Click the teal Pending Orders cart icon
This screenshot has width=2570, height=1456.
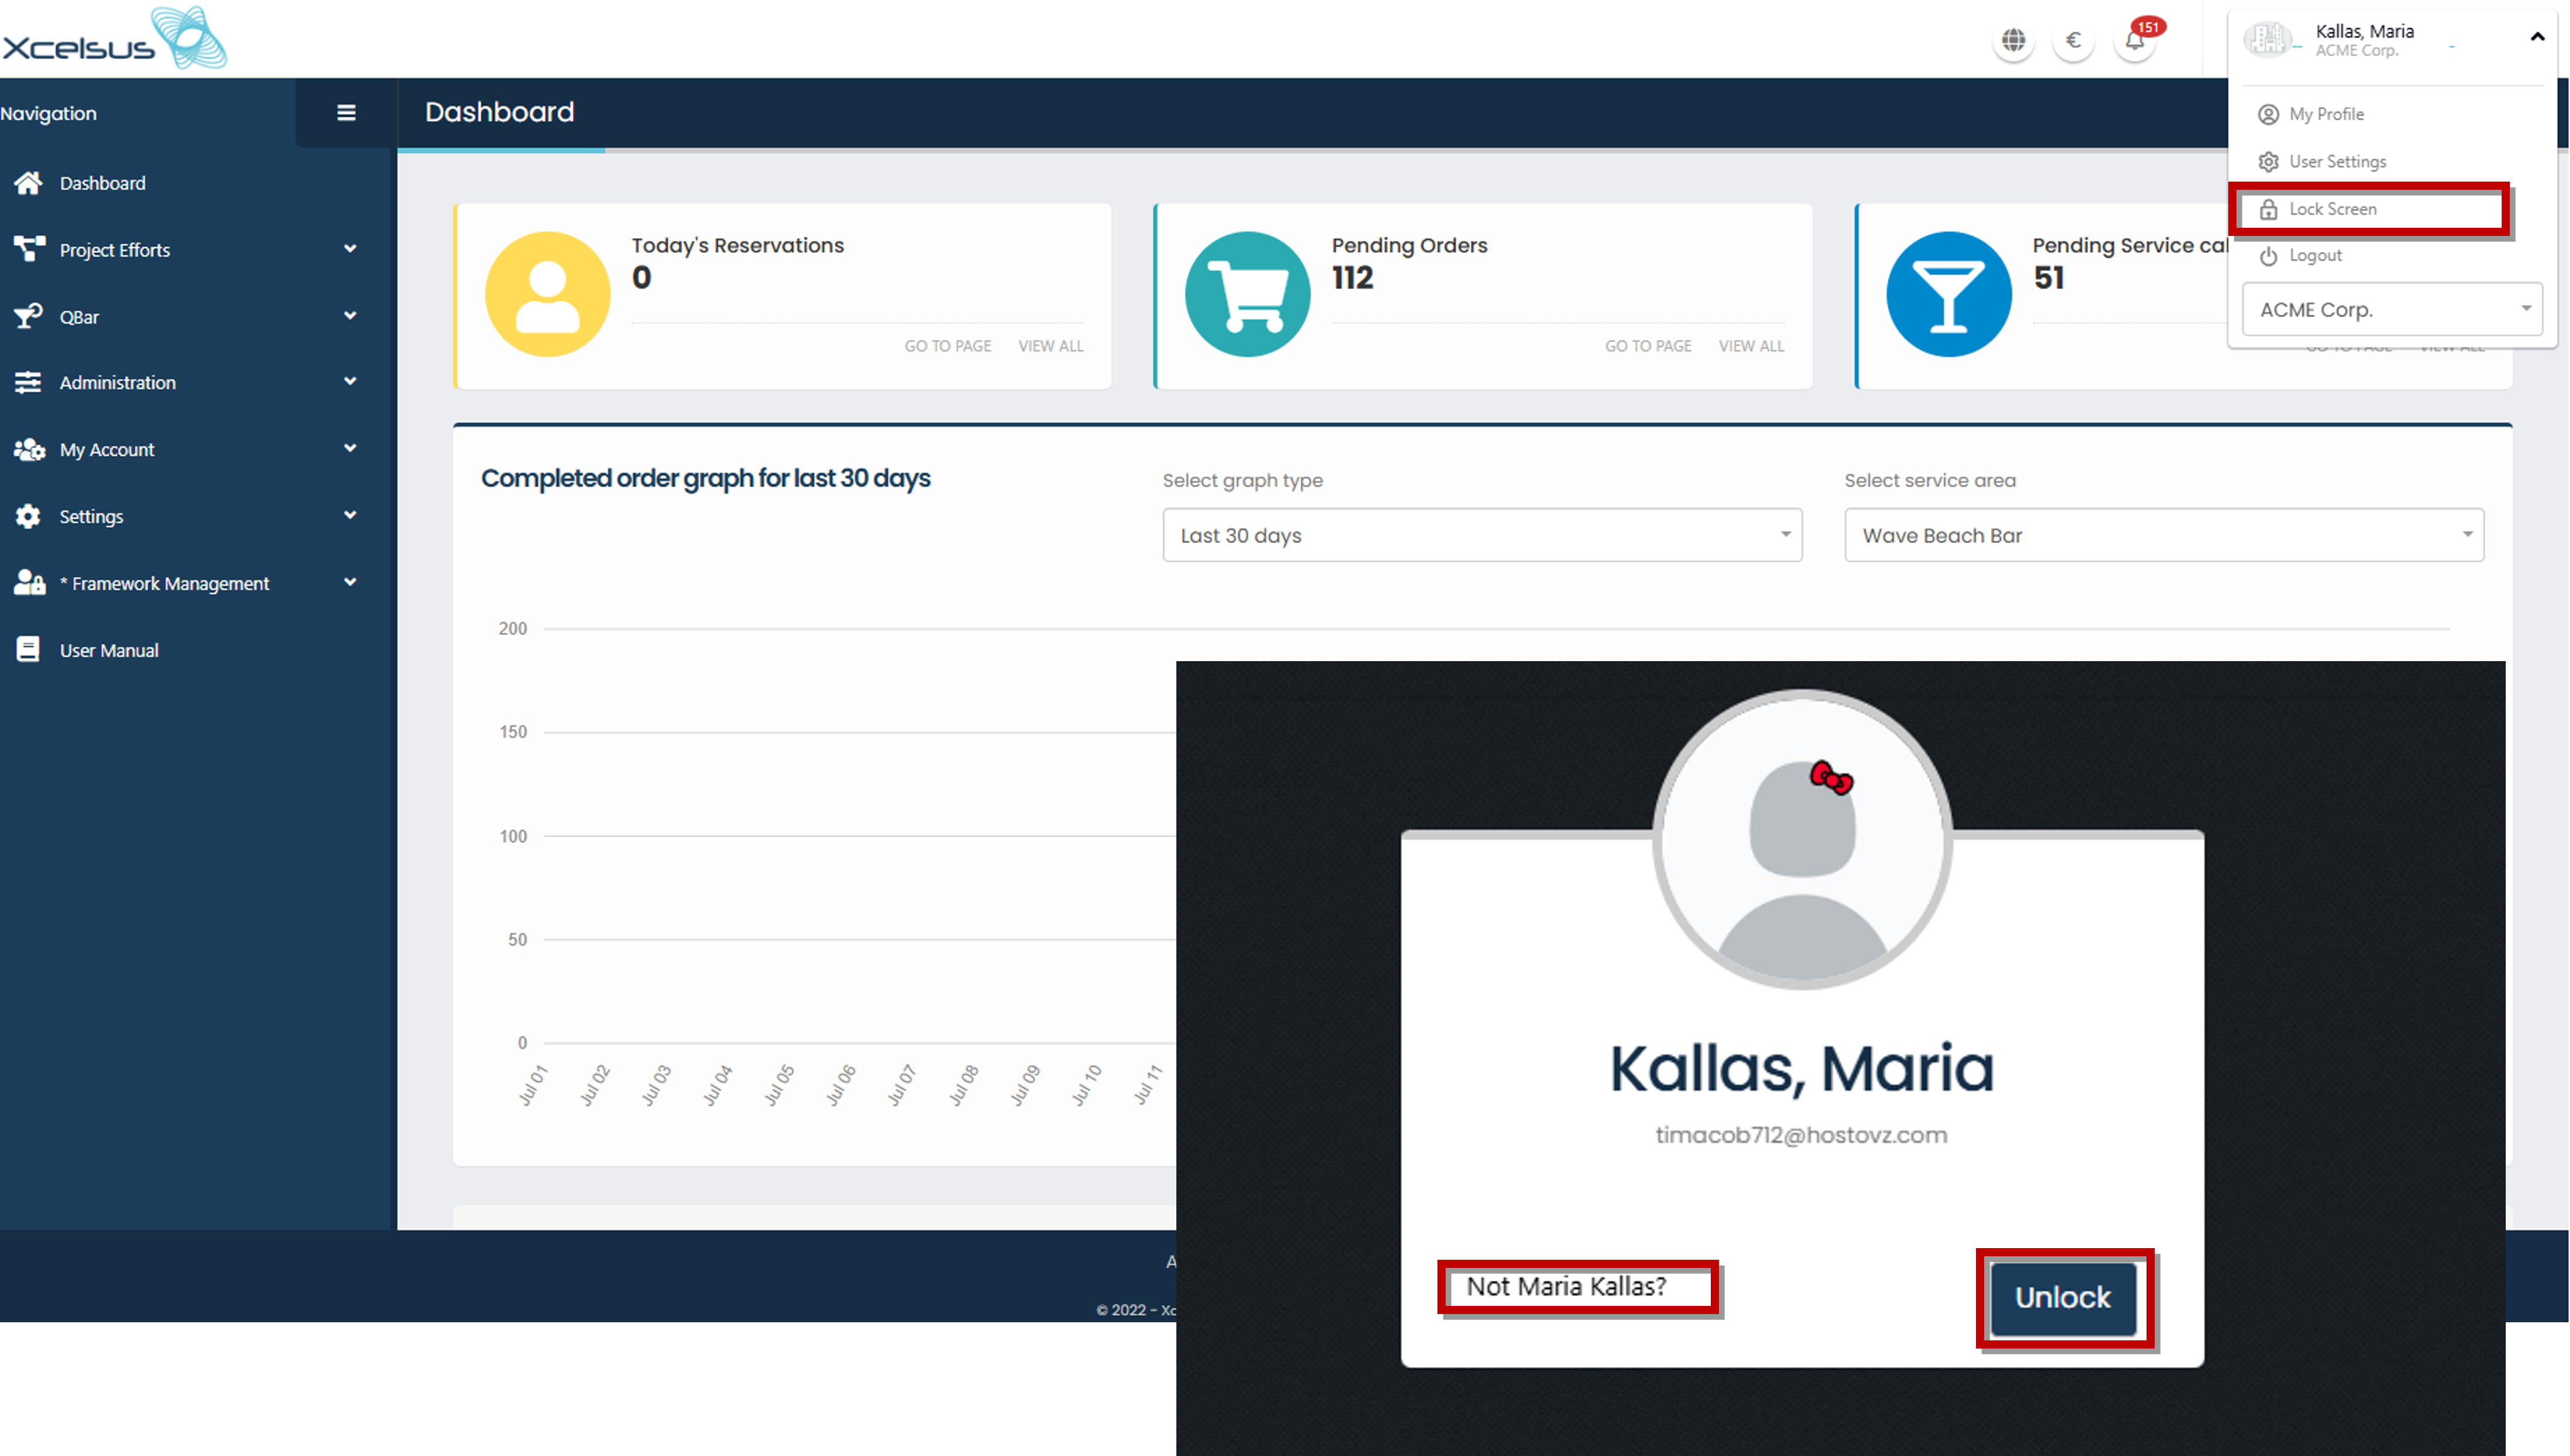click(x=1247, y=294)
